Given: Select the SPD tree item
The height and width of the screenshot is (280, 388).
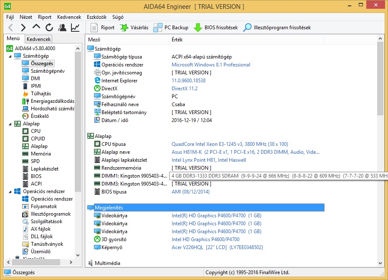Looking at the screenshot, I should click(x=35, y=161).
